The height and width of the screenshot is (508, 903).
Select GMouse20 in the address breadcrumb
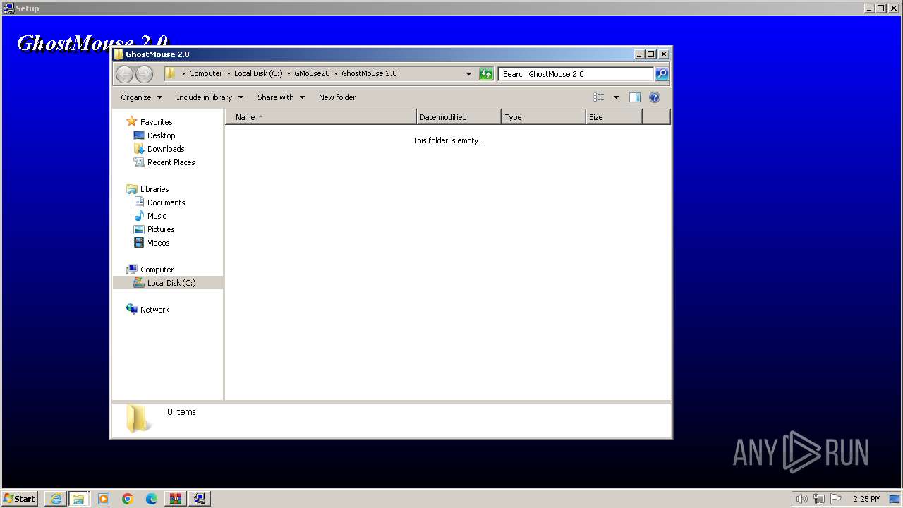[312, 73]
